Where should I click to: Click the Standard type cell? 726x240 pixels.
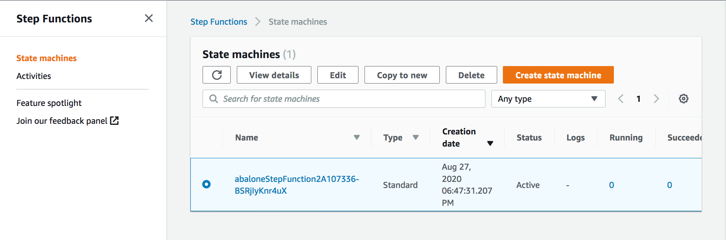click(400, 185)
